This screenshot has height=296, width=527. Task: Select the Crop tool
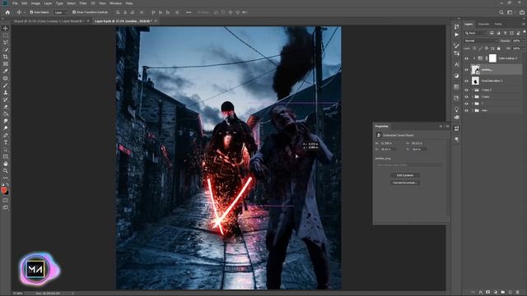click(6, 57)
